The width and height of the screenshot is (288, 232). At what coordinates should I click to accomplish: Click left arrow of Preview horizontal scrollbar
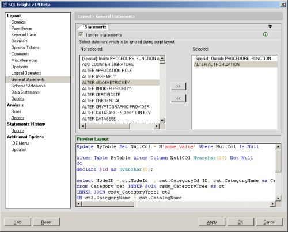tap(78, 204)
